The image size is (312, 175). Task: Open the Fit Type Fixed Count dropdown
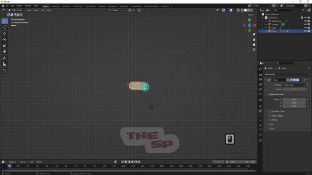[x=294, y=85]
